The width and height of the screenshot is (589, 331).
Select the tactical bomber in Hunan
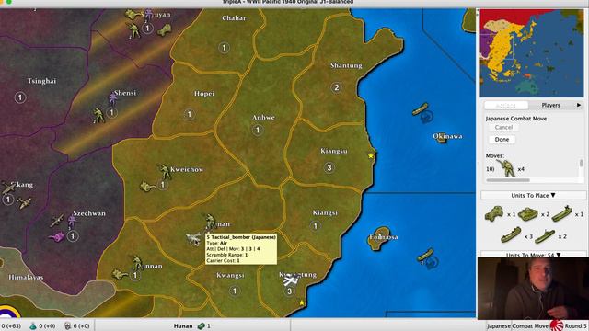coord(194,239)
